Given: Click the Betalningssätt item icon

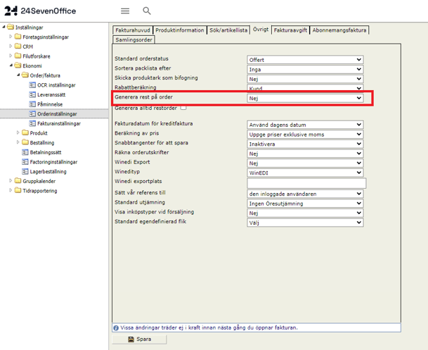Looking at the screenshot, I should (25, 151).
